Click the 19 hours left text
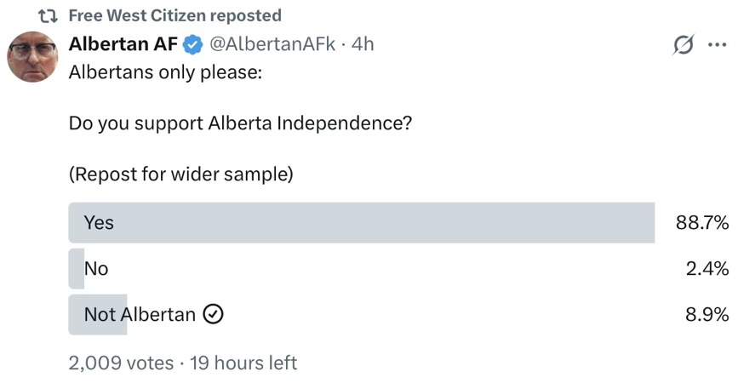The width and height of the screenshot is (738, 383). [x=243, y=363]
